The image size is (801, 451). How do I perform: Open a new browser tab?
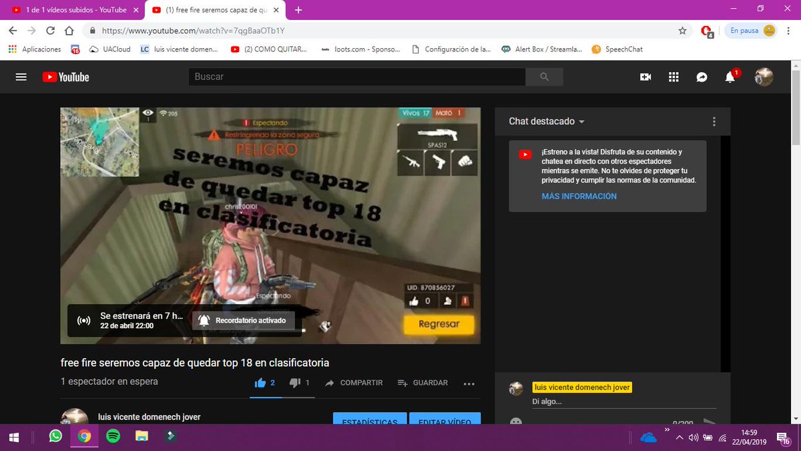coord(298,10)
